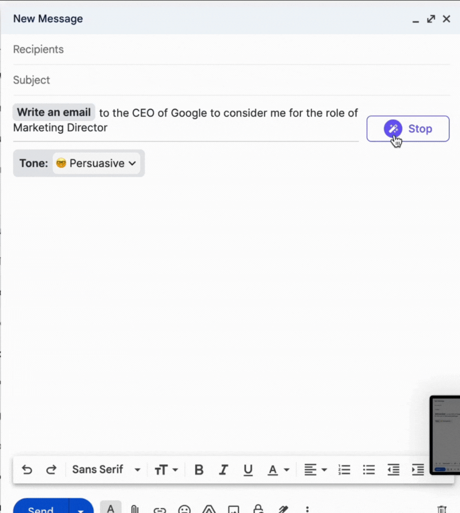Discard the draft with the trash icon
Viewport: 460px width, 513px height.
coord(442,510)
